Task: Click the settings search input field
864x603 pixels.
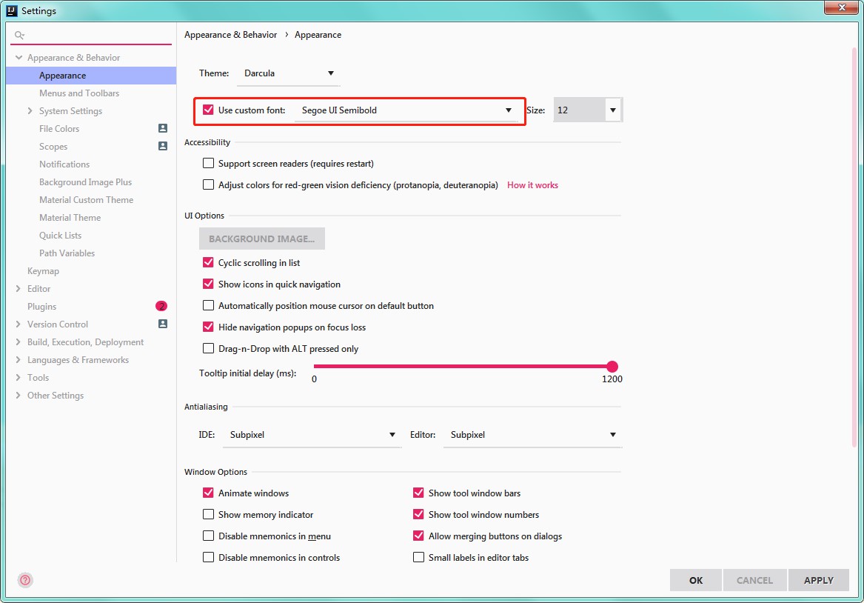Action: click(x=91, y=36)
